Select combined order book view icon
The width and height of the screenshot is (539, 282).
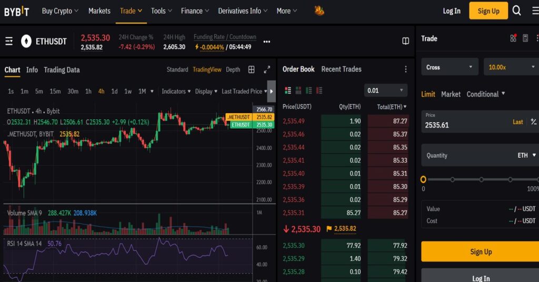point(288,90)
